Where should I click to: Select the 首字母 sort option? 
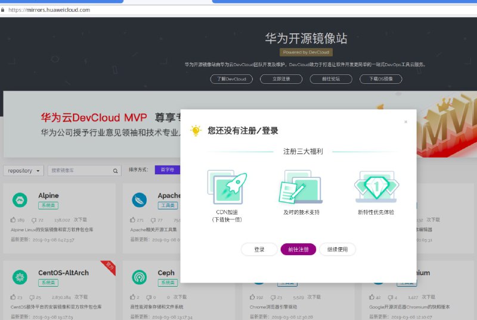(x=168, y=170)
